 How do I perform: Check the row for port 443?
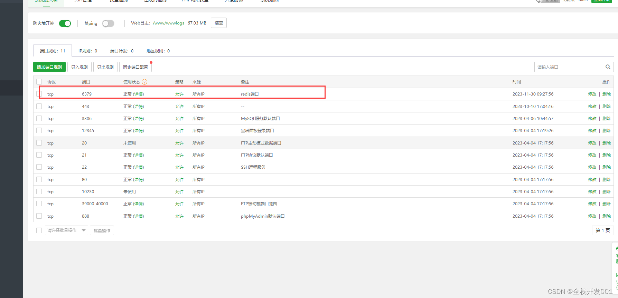pos(39,106)
